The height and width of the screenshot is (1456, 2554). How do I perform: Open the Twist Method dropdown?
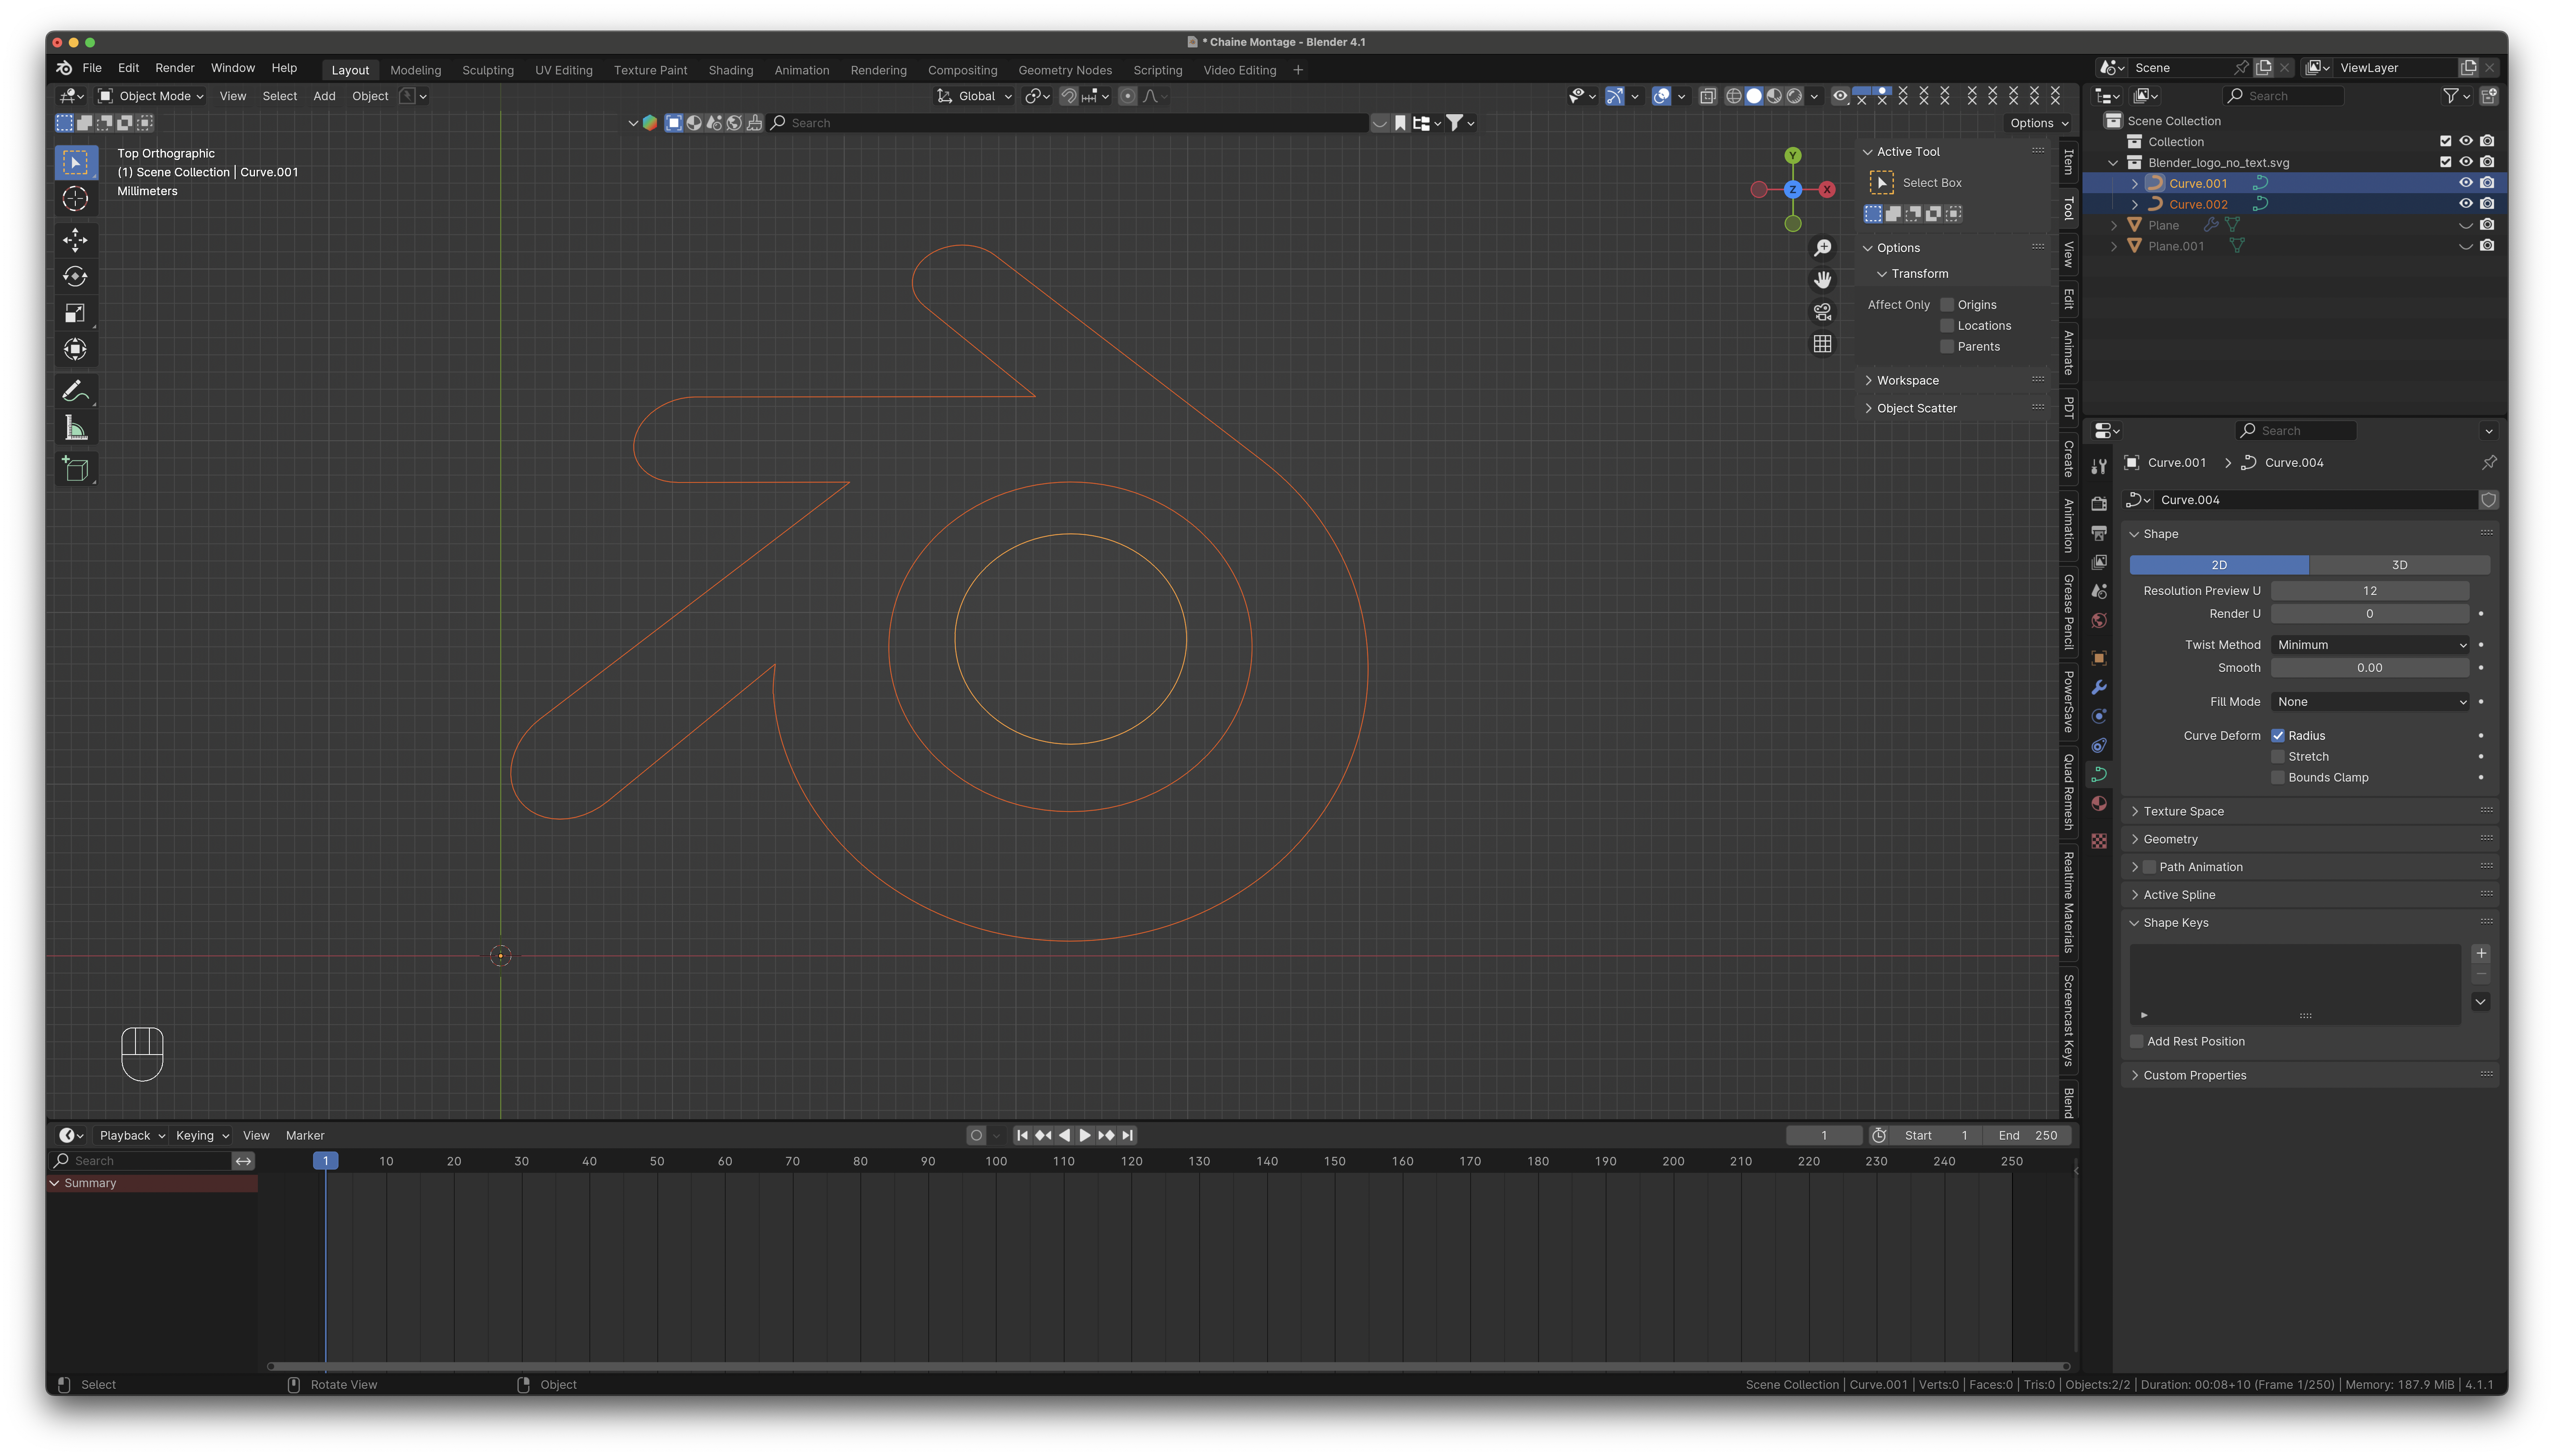pyautogui.click(x=2369, y=645)
